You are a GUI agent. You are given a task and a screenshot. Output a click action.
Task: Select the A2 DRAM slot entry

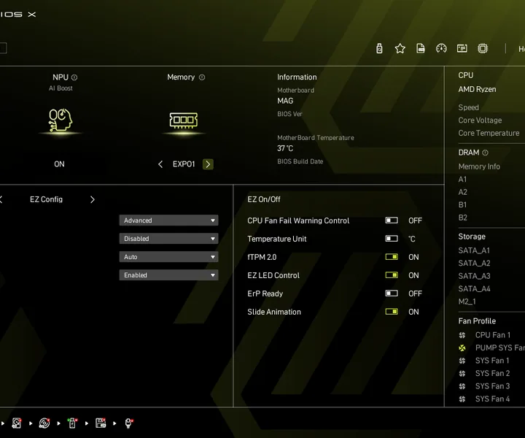coord(463,192)
